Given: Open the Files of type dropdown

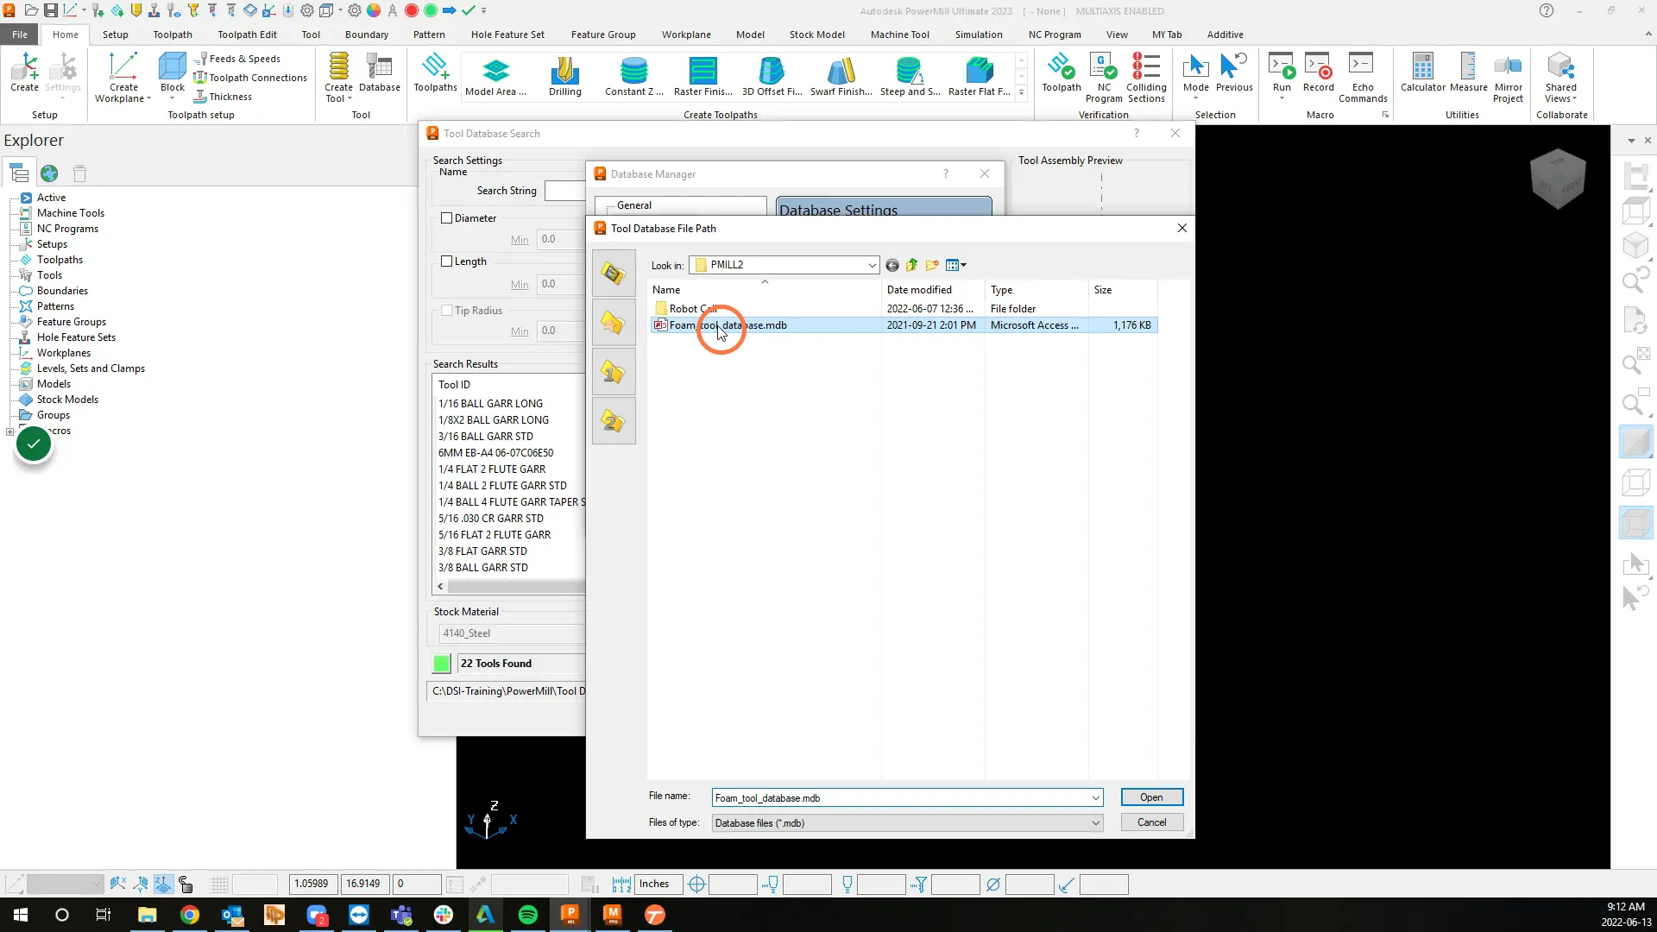Looking at the screenshot, I should coord(1095,823).
